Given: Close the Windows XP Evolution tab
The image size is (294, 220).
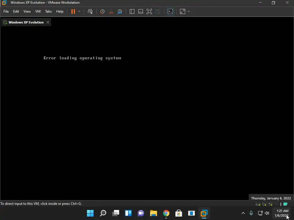Looking at the screenshot, I should point(48,22).
